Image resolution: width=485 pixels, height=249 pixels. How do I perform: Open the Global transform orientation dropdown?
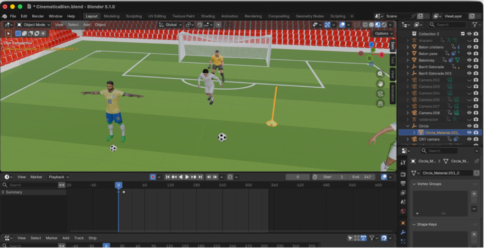click(x=171, y=25)
